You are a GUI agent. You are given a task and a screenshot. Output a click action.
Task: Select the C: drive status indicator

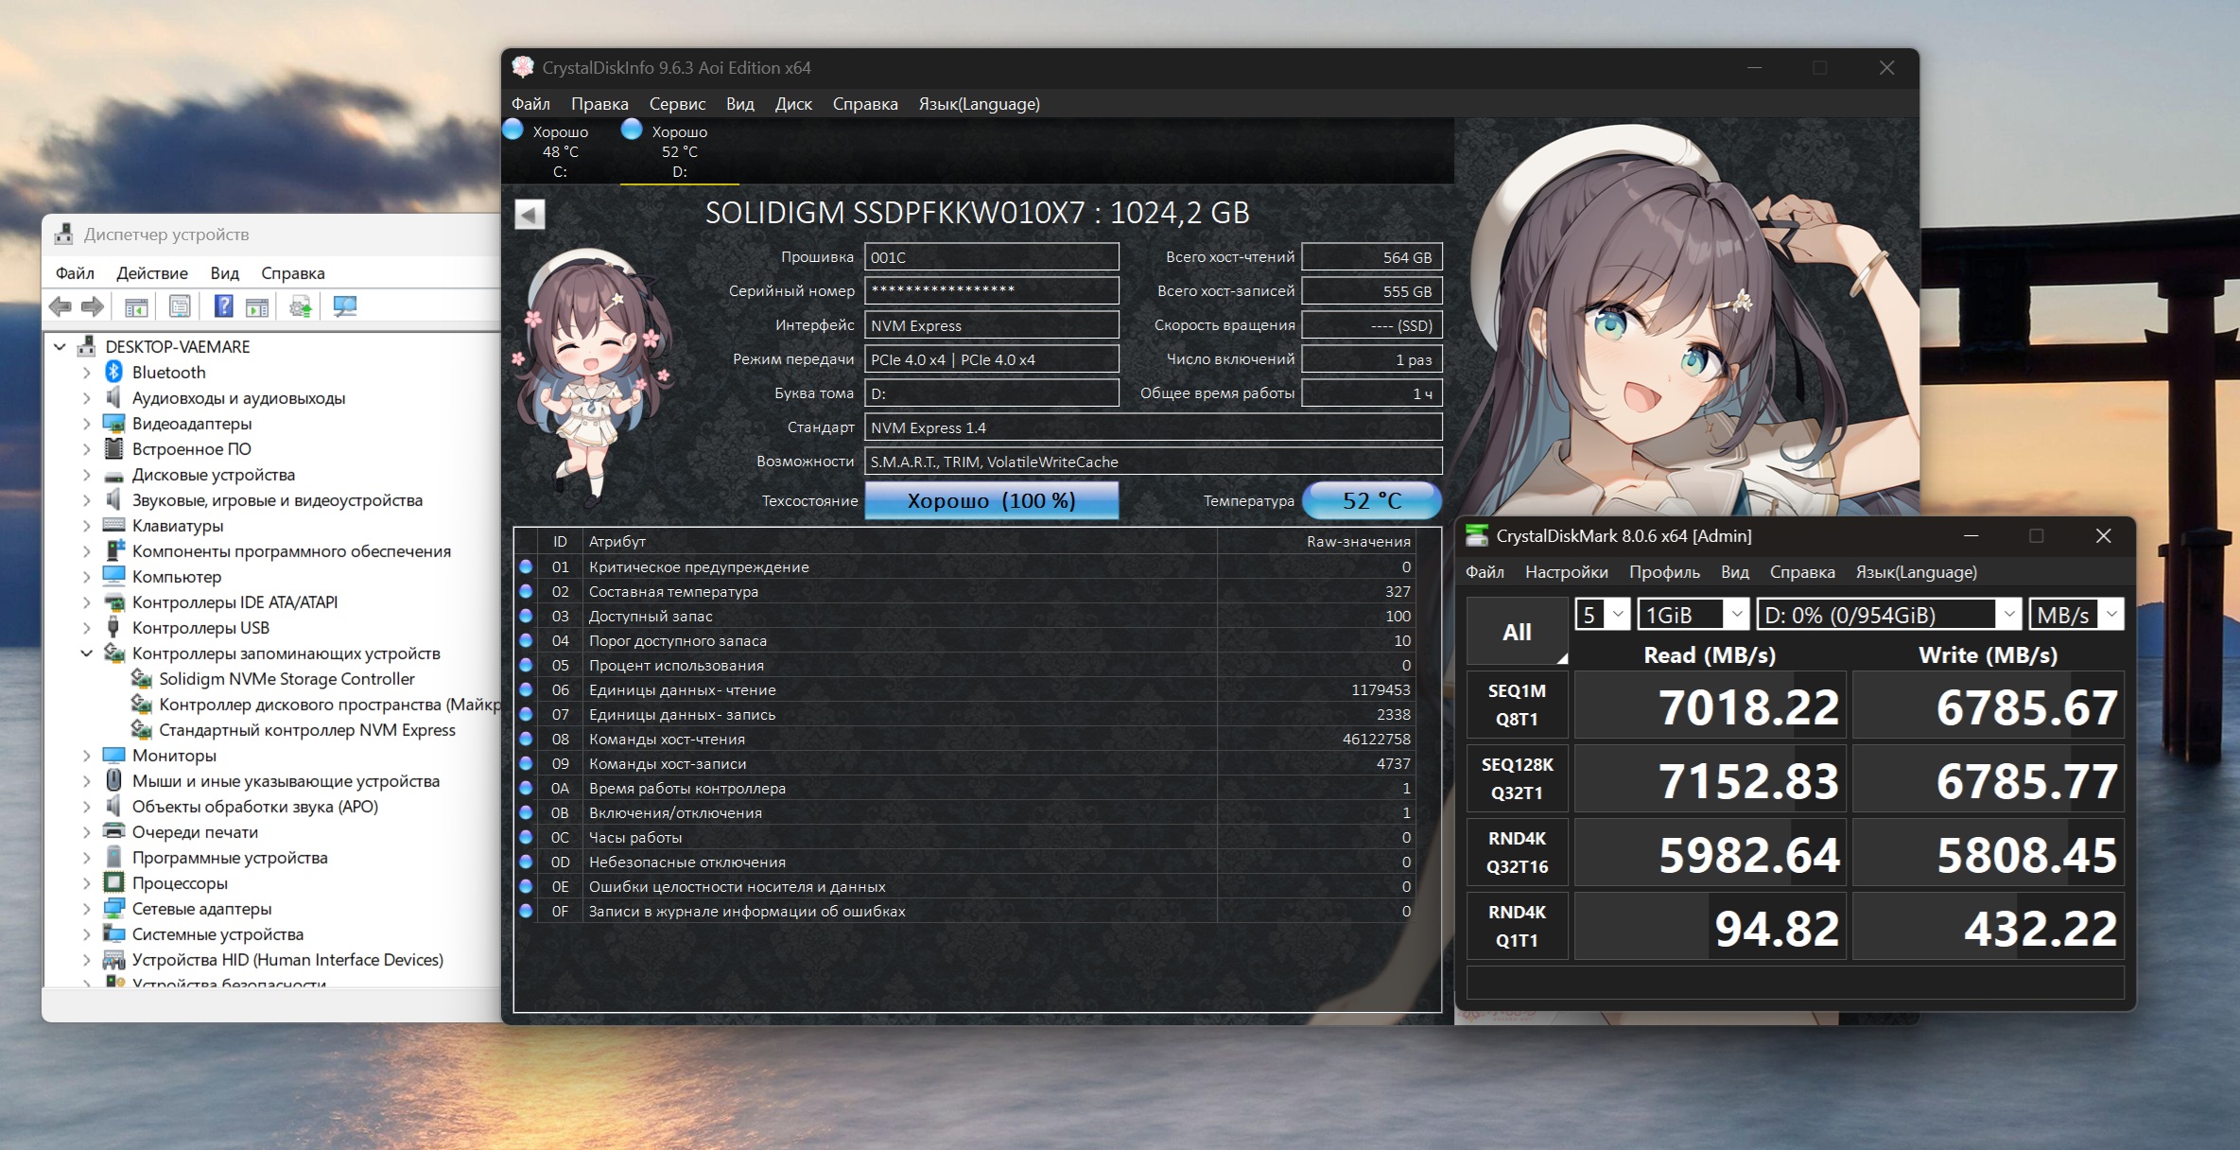[x=559, y=150]
